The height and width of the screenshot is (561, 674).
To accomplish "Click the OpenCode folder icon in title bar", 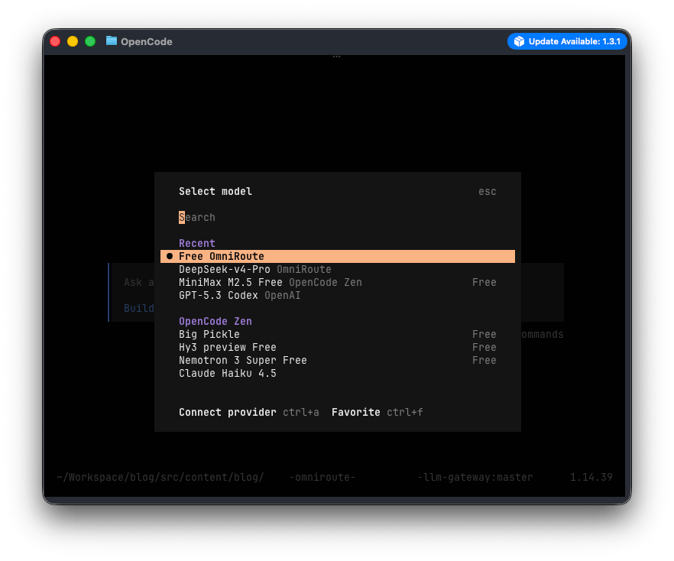I will point(112,41).
